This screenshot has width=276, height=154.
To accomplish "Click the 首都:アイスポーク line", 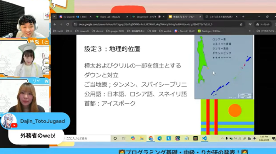I will [110, 103].
